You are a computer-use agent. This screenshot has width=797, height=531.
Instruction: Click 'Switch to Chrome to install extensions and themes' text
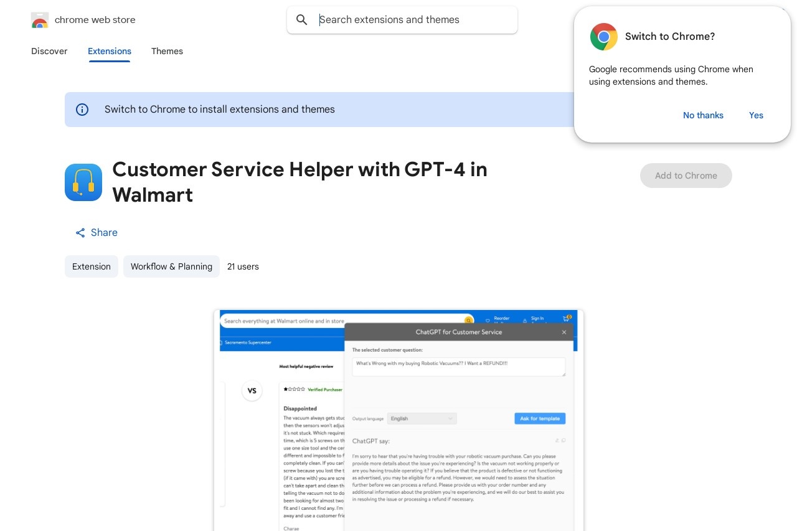(220, 110)
